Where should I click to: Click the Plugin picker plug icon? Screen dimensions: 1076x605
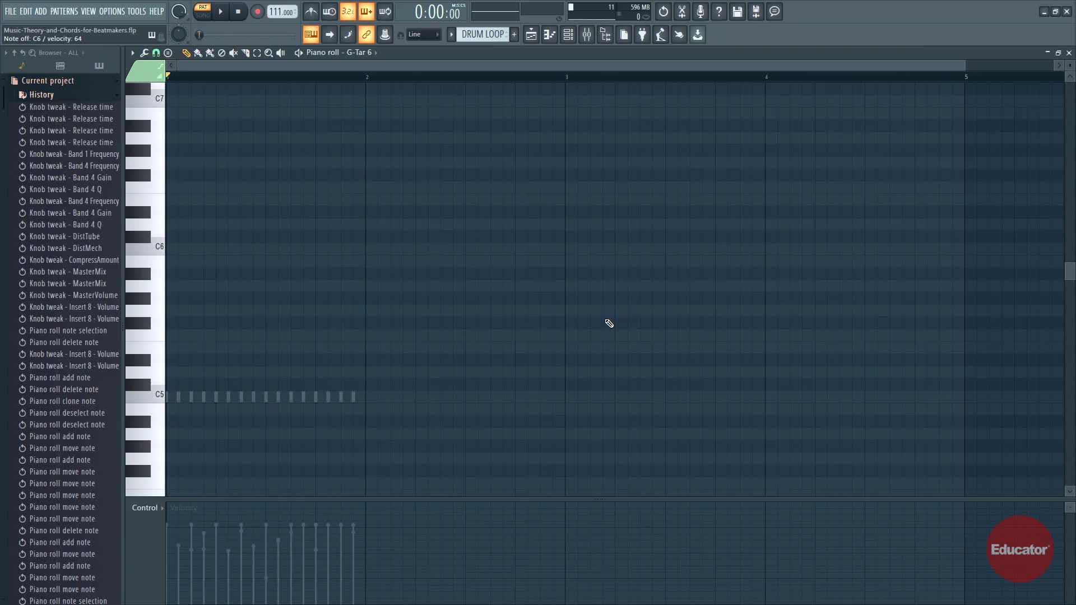[642, 35]
